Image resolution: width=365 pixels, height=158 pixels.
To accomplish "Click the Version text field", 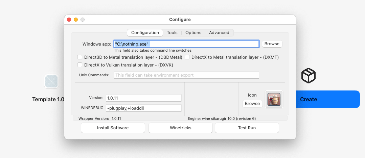I will click(x=143, y=98).
